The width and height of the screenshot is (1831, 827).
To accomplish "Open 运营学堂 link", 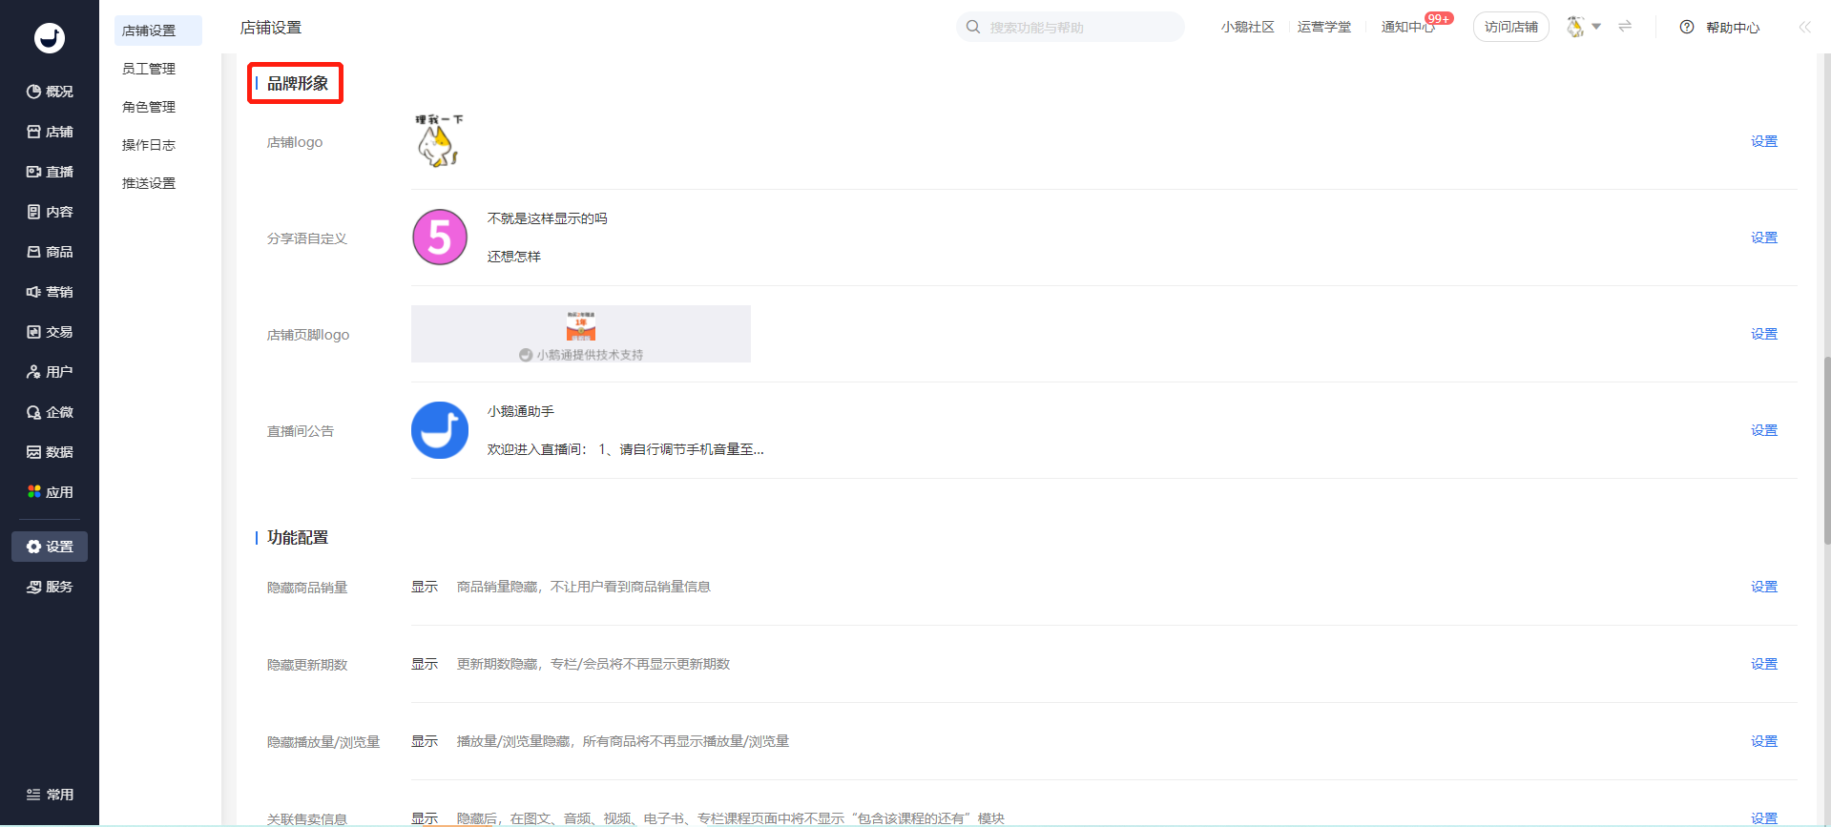I will [1323, 27].
